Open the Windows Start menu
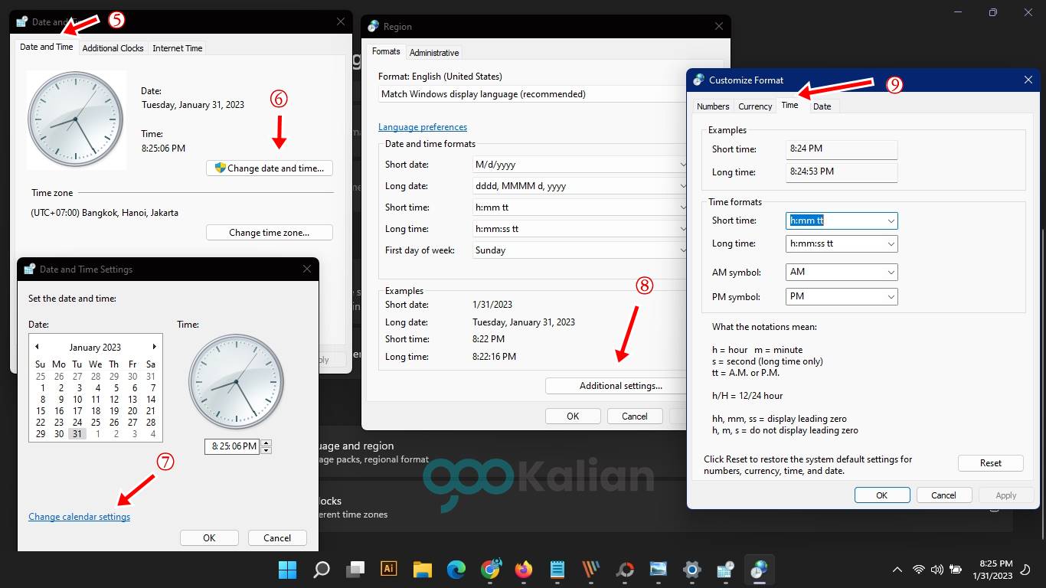 (287, 570)
